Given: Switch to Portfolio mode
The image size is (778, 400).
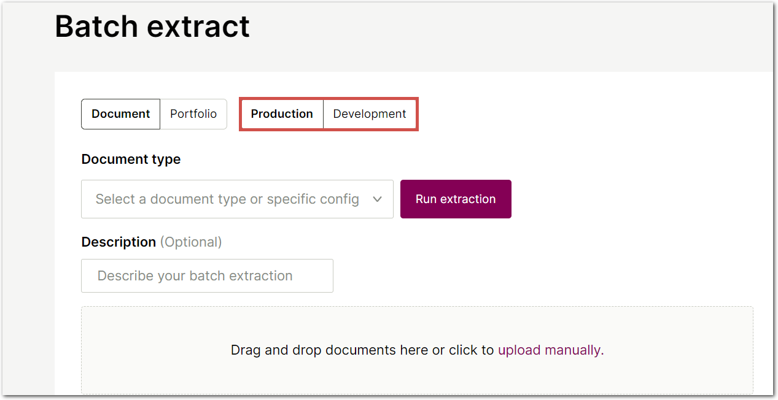Looking at the screenshot, I should point(193,114).
